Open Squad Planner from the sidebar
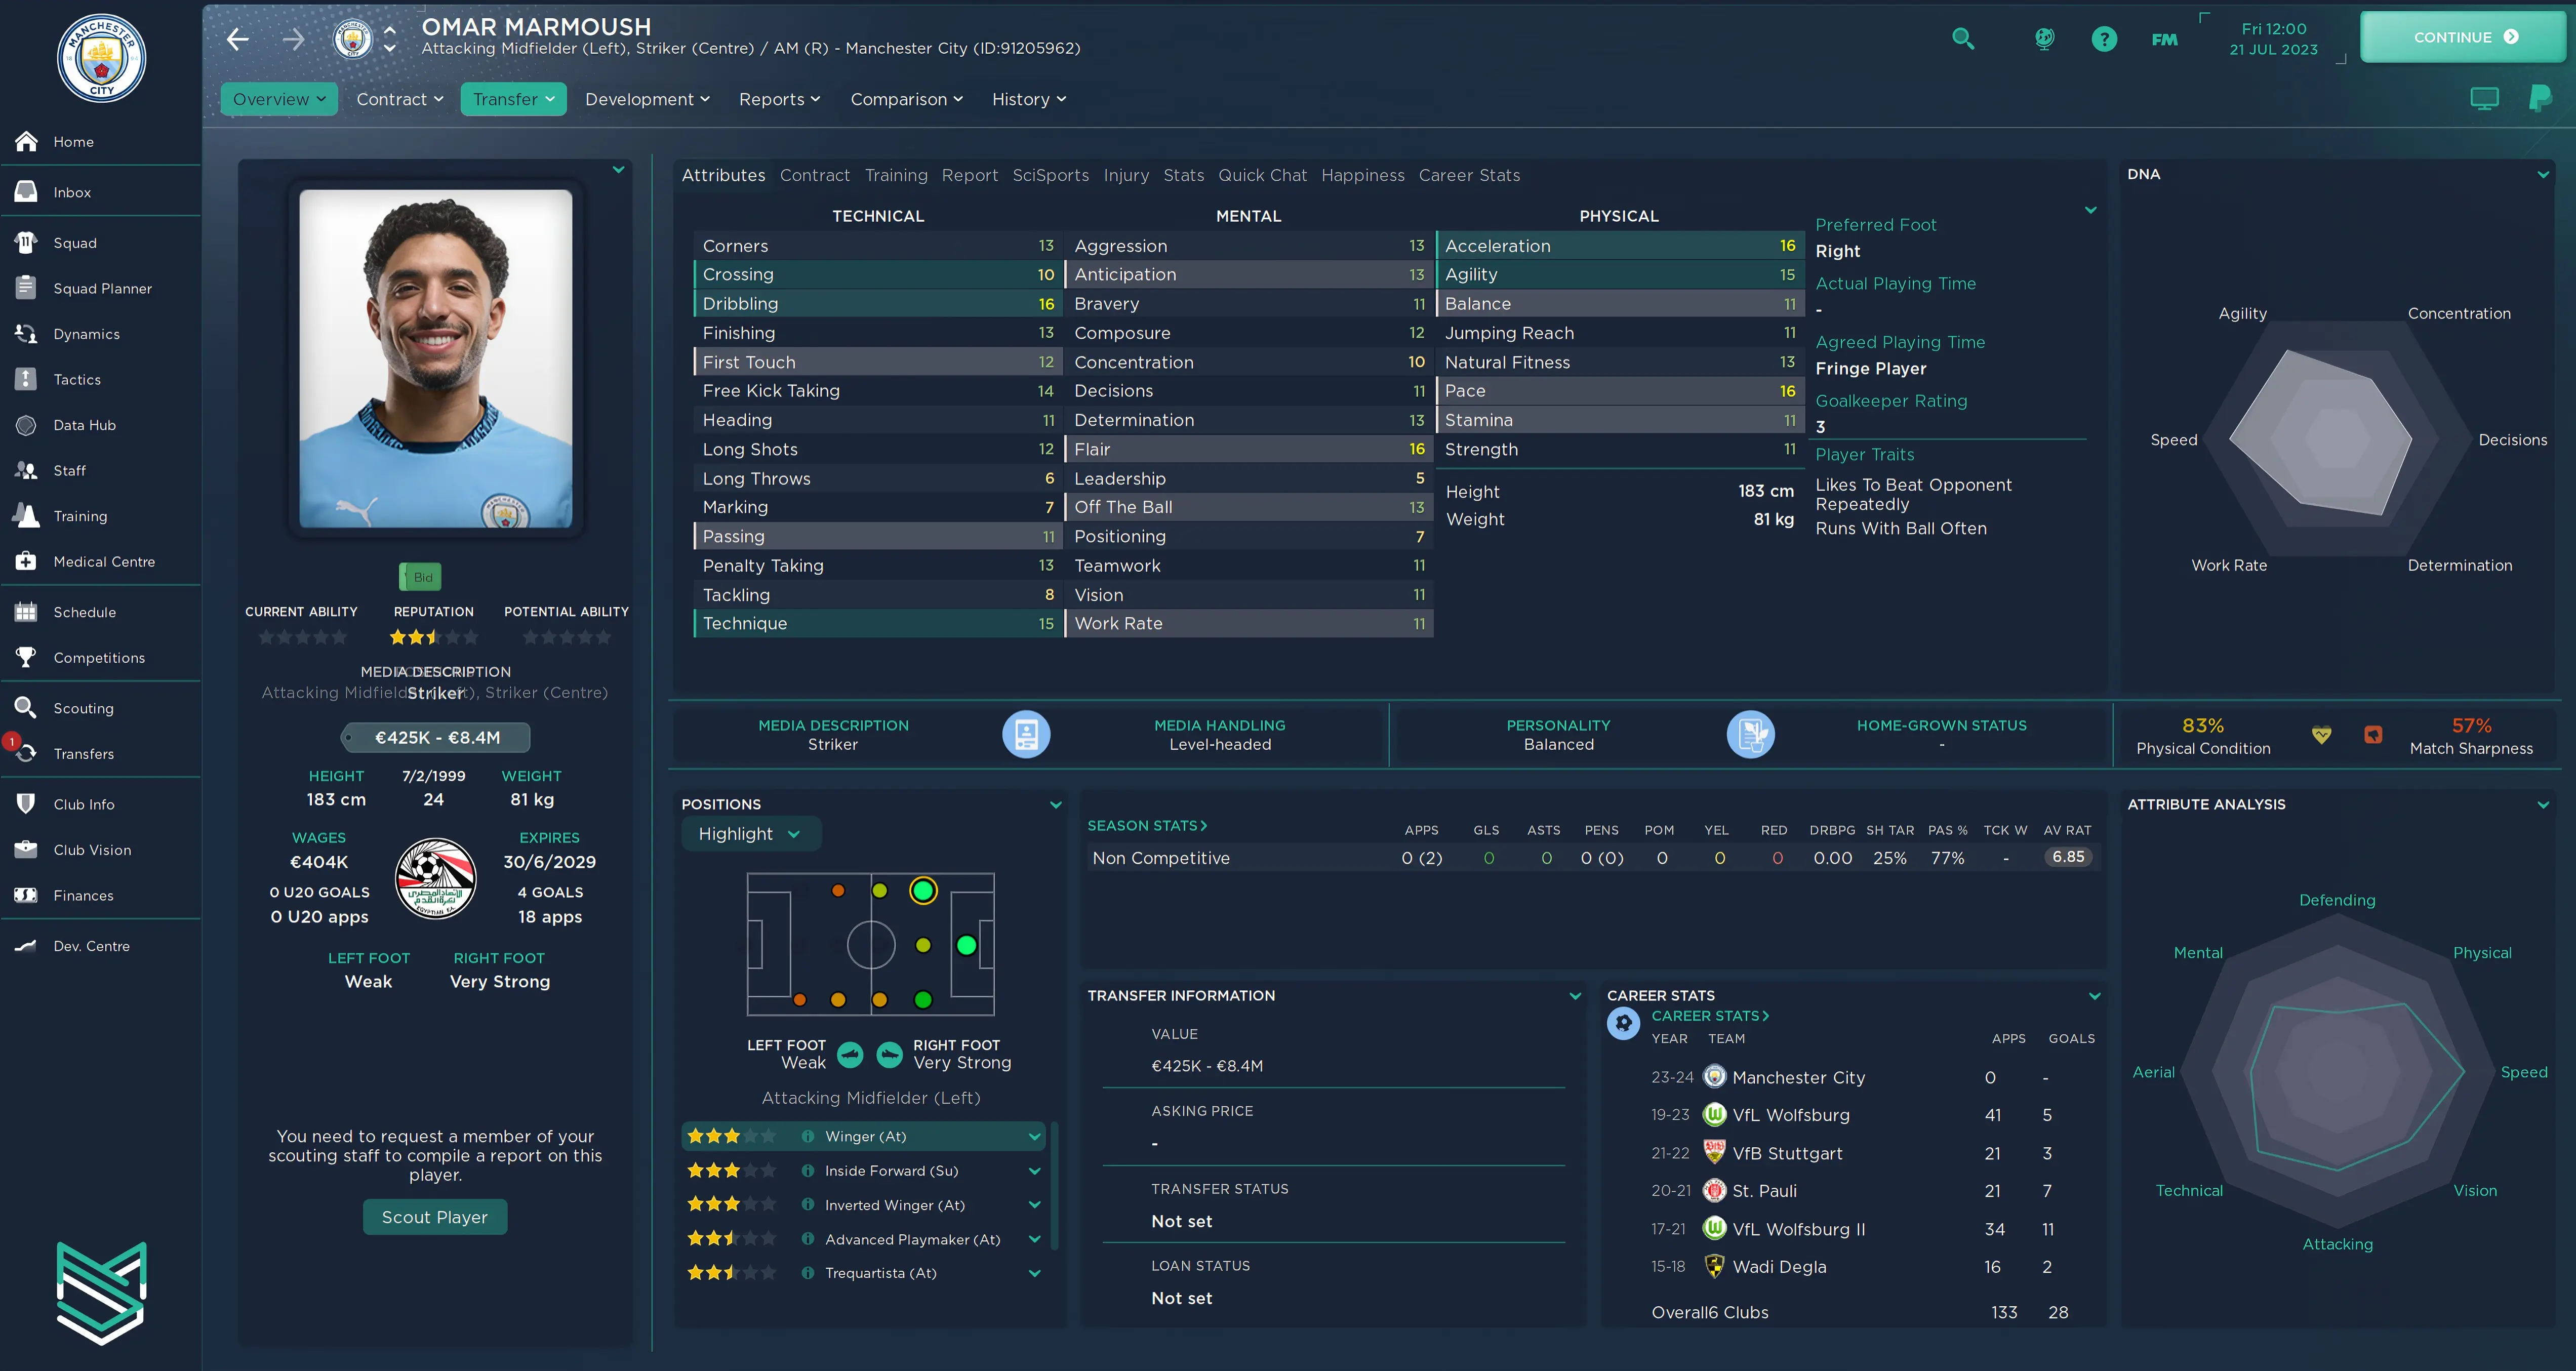 pos(102,288)
